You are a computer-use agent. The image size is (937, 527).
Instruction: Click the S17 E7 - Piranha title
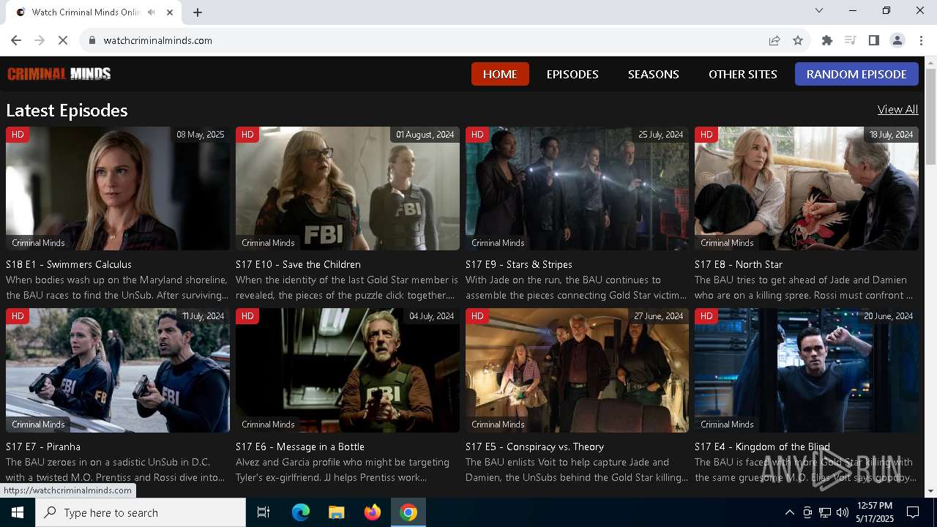(43, 446)
